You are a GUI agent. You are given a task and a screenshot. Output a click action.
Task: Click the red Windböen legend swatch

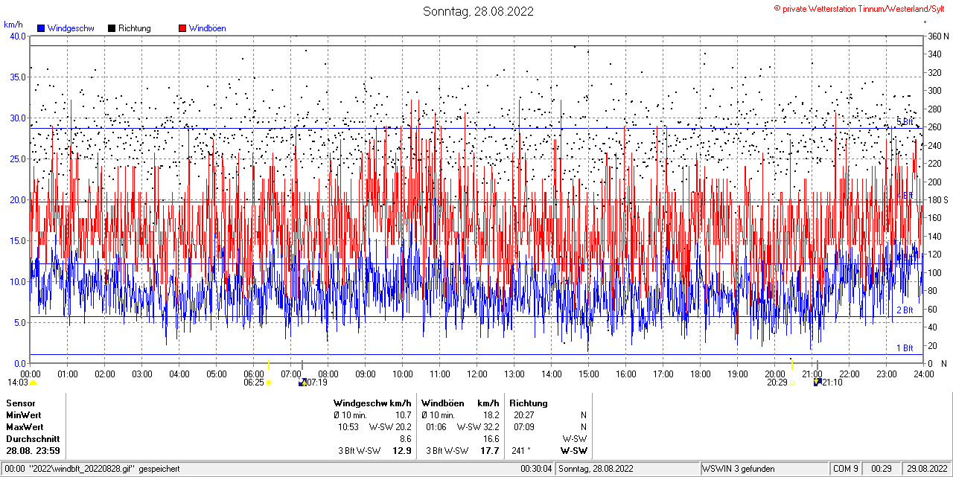[x=182, y=28]
